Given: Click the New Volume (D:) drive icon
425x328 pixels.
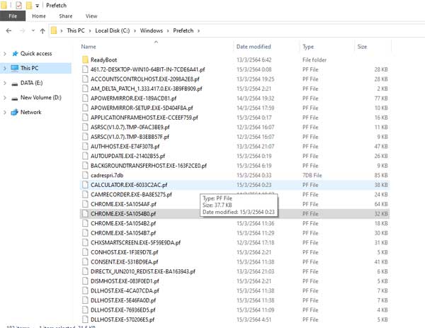Looking at the screenshot, I should coord(13,97).
